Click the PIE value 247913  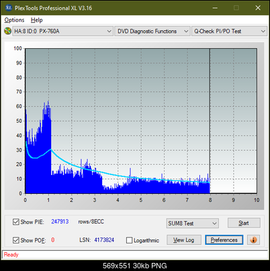(60, 221)
